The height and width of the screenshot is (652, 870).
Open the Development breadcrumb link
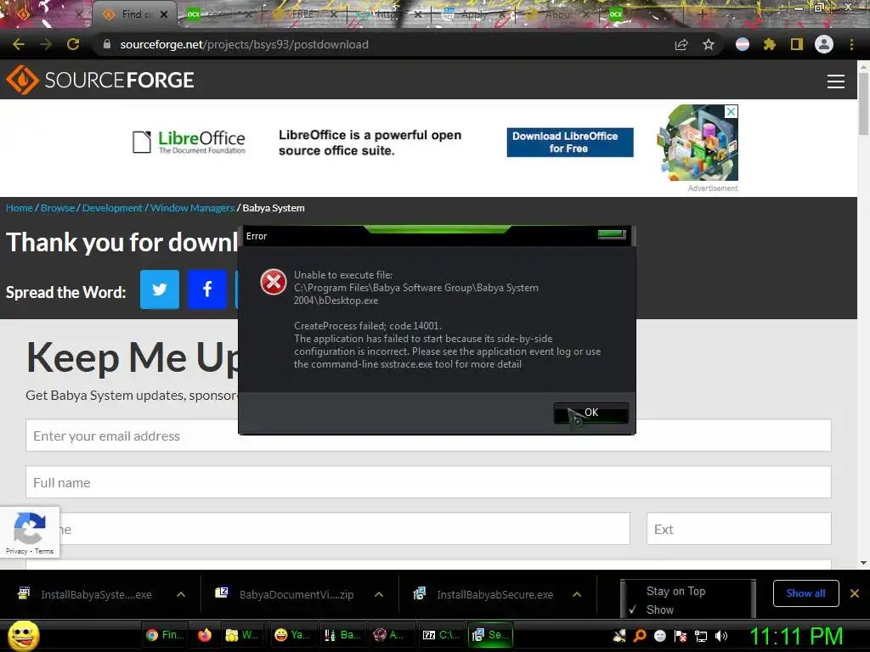(112, 208)
